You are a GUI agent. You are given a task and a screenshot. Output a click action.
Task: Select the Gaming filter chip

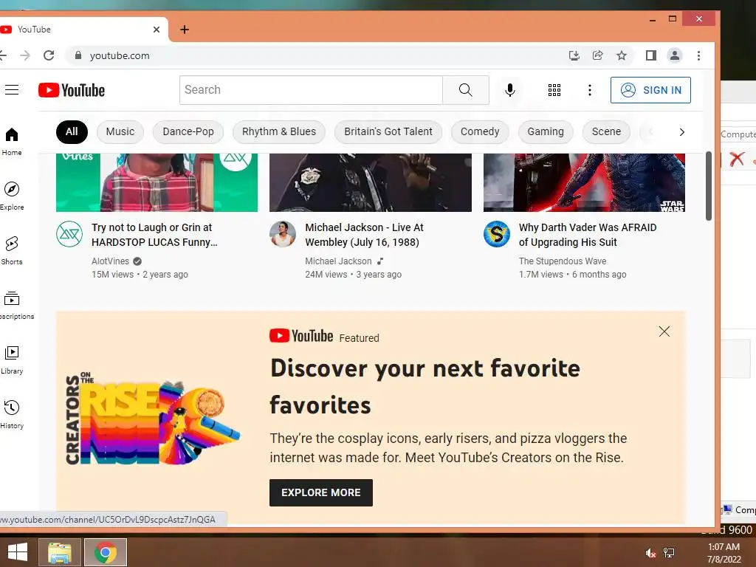tap(546, 131)
